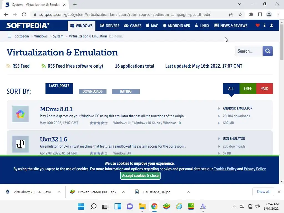Viewport: 284px width, 213px height.
Task: Open a new browser tab
Action: (75, 5)
